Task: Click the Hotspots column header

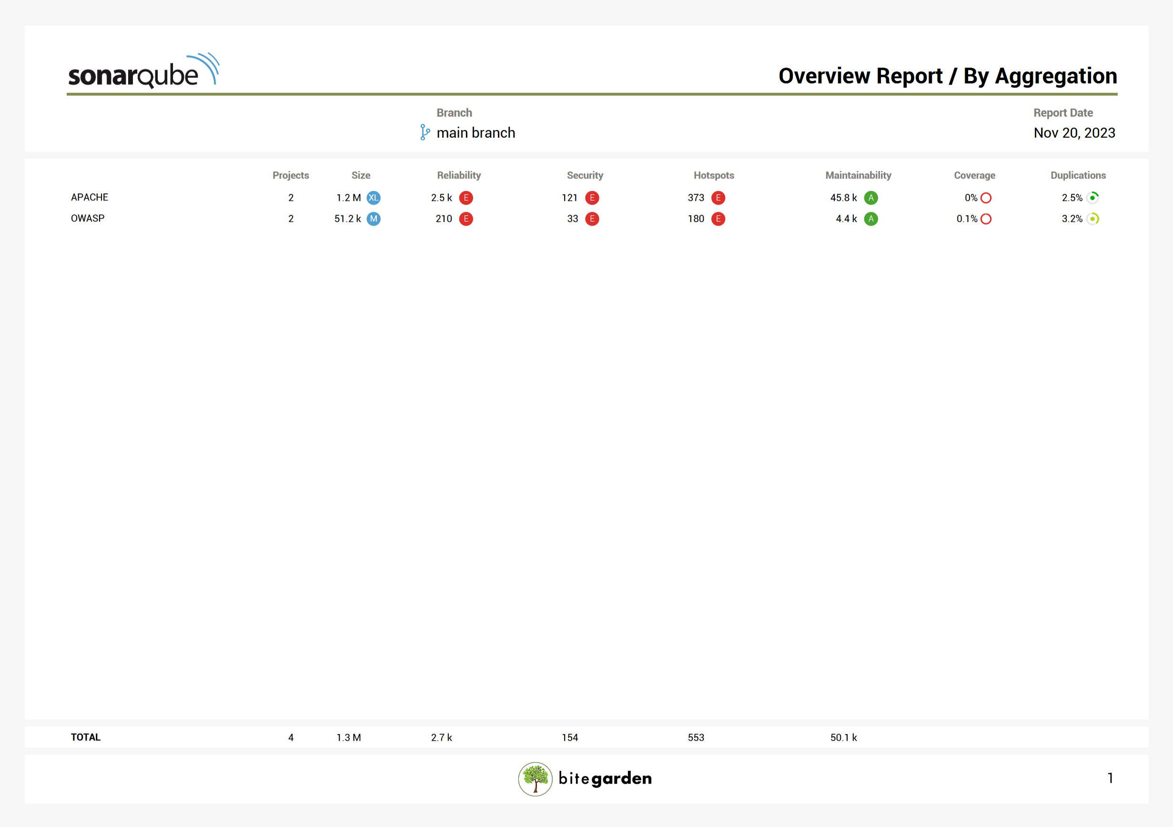Action: click(714, 175)
